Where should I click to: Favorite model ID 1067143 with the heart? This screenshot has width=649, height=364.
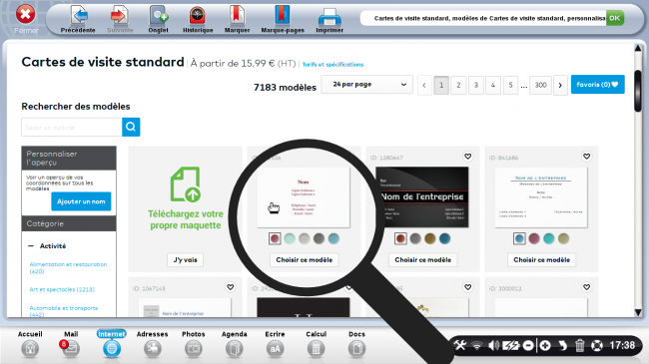pyautogui.click(x=230, y=287)
